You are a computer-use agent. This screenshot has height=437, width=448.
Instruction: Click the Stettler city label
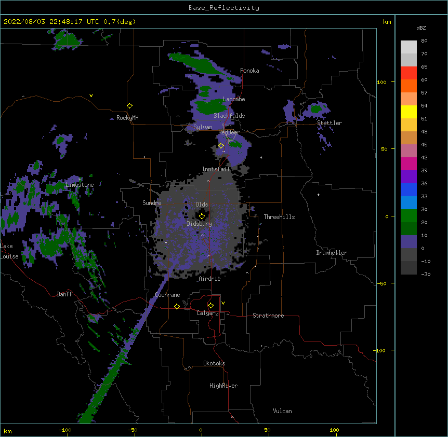[x=330, y=123]
